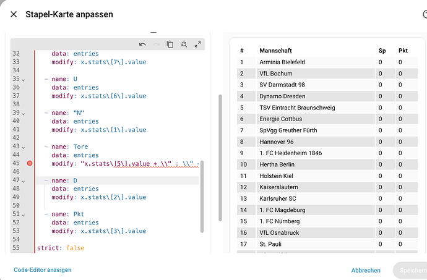Select the Hertha Berlin row
427x280 pixels.
point(327,164)
